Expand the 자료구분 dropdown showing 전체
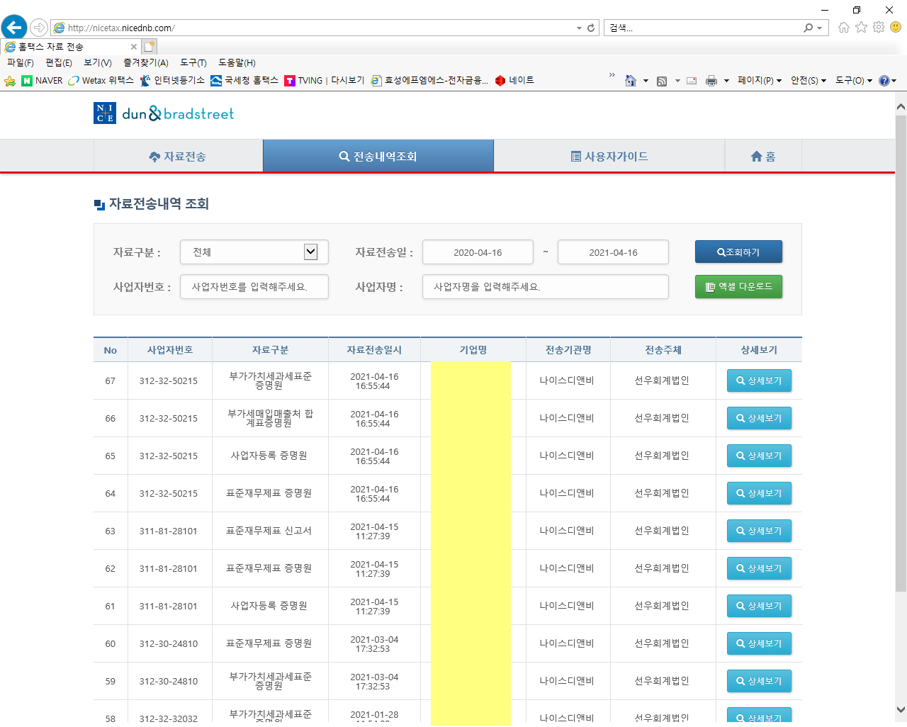This screenshot has height=727, width=907. pos(254,252)
